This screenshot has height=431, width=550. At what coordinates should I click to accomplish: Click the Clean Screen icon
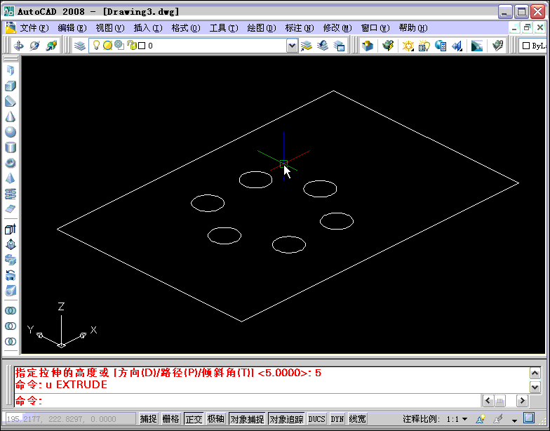[529, 418]
